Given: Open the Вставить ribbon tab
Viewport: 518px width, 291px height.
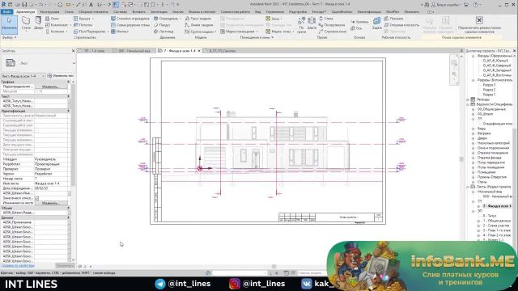Looking at the screenshot, I should click(x=138, y=12).
